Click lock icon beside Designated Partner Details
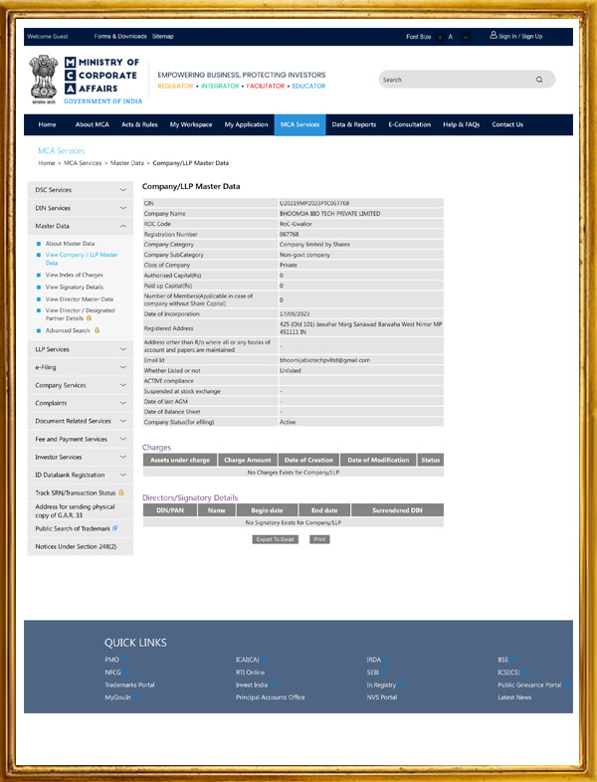 coord(89,318)
